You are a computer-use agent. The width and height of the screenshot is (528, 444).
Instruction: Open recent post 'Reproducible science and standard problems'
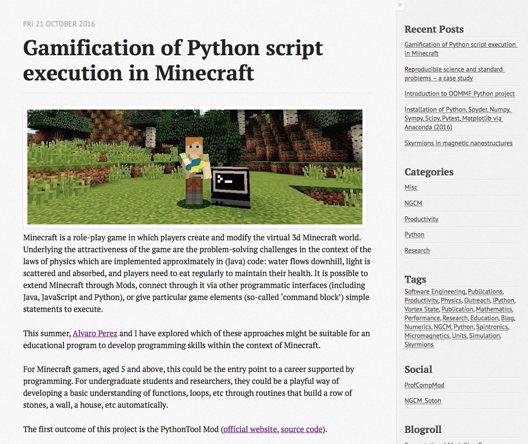pyautogui.click(x=454, y=73)
